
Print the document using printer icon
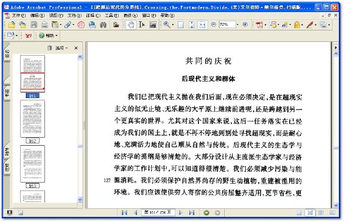point(45,25)
